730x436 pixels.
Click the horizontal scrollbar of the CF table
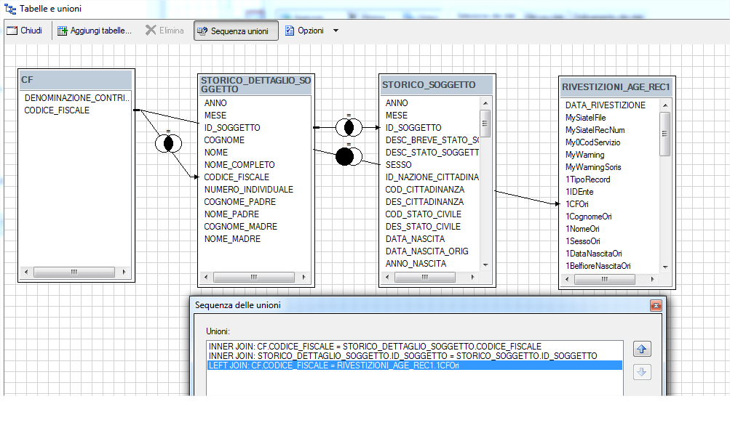(x=73, y=272)
